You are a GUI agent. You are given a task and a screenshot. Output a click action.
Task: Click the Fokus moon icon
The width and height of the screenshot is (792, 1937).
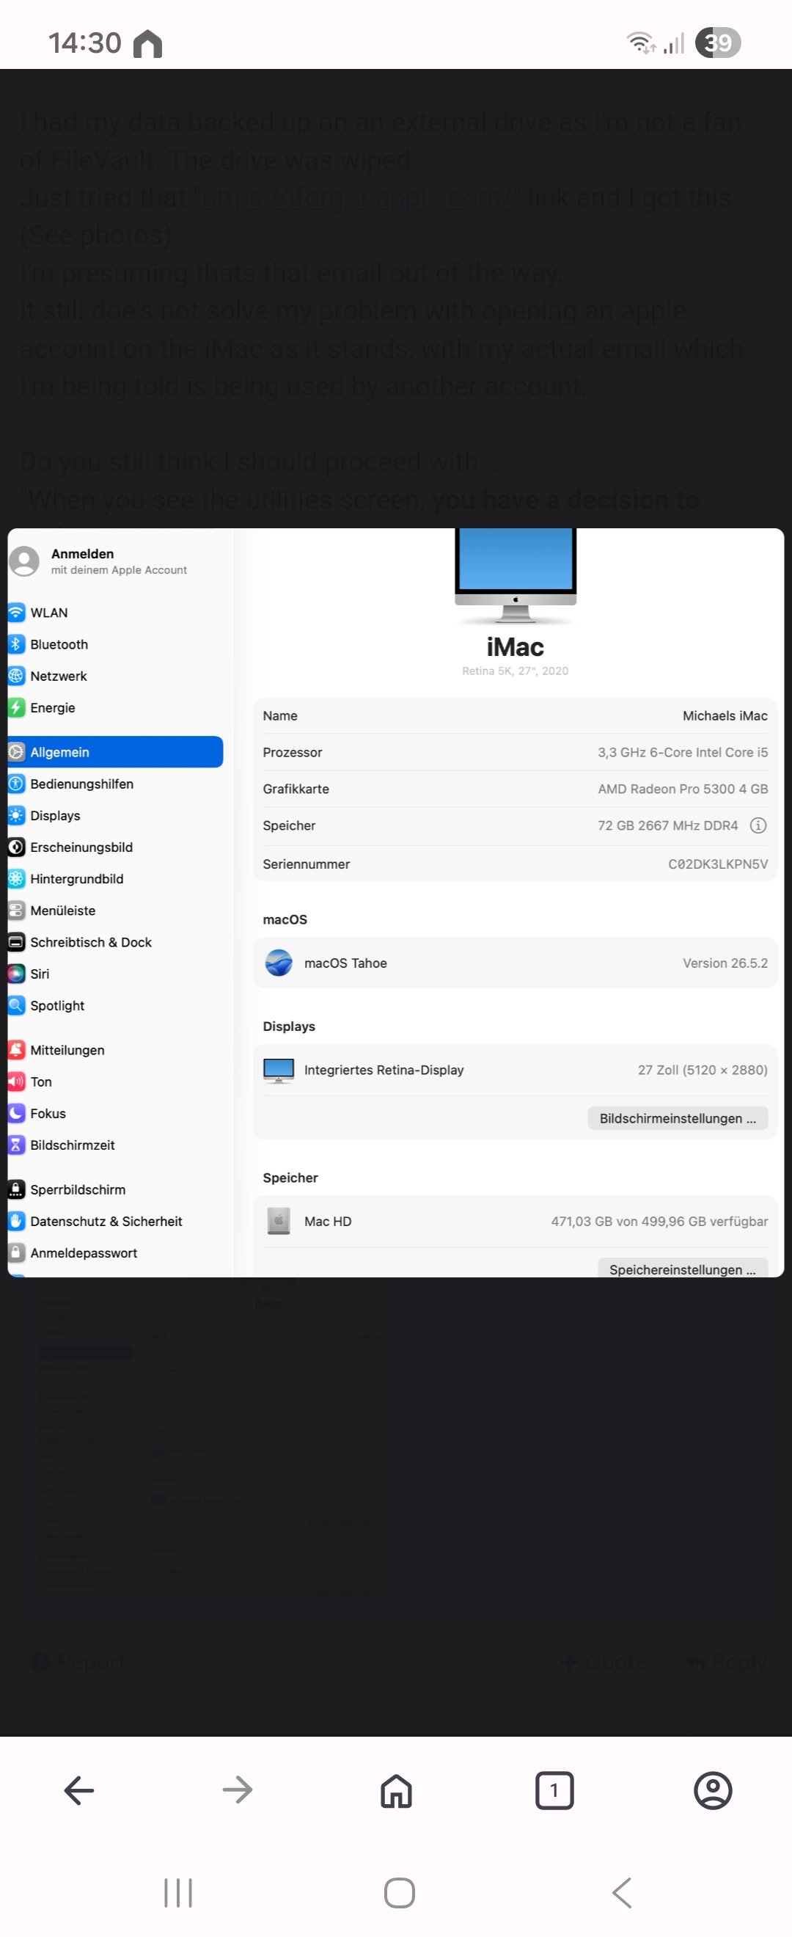coord(16,1112)
